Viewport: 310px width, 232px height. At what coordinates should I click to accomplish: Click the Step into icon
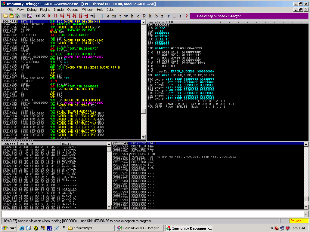tap(62, 16)
